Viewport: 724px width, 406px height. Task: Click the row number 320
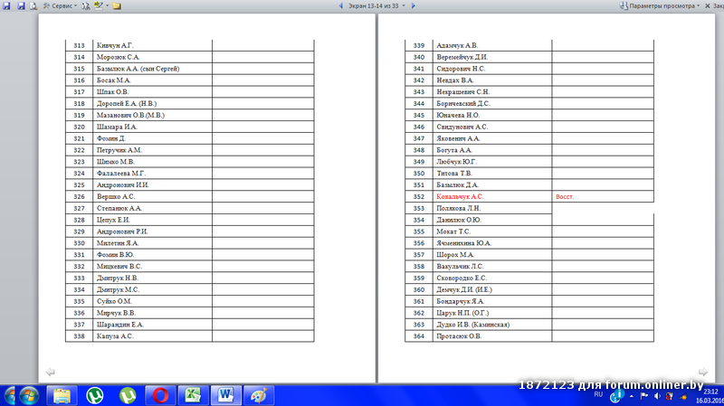coord(79,127)
